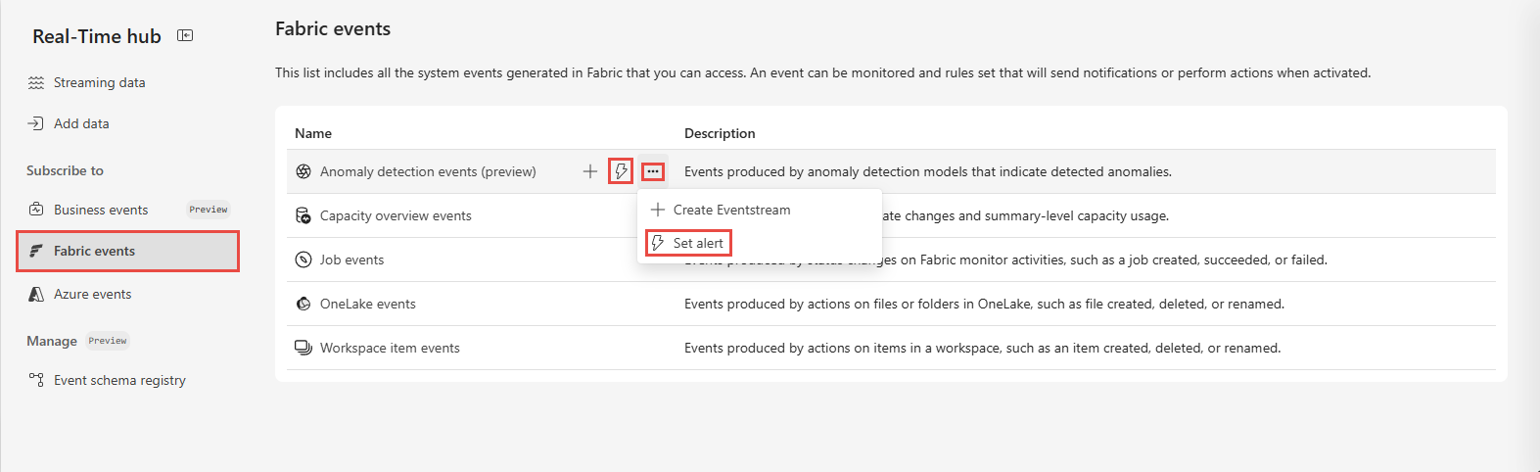The image size is (1540, 472).
Task: Click the Job events description text
Action: click(x=1005, y=260)
